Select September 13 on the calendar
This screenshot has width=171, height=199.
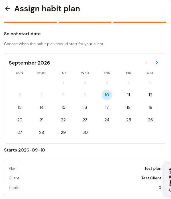(20, 107)
